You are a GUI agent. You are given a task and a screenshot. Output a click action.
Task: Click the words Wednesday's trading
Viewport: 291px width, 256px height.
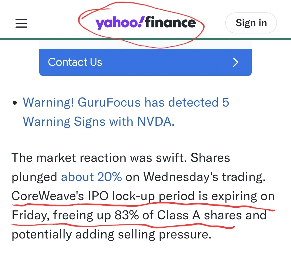(204, 177)
